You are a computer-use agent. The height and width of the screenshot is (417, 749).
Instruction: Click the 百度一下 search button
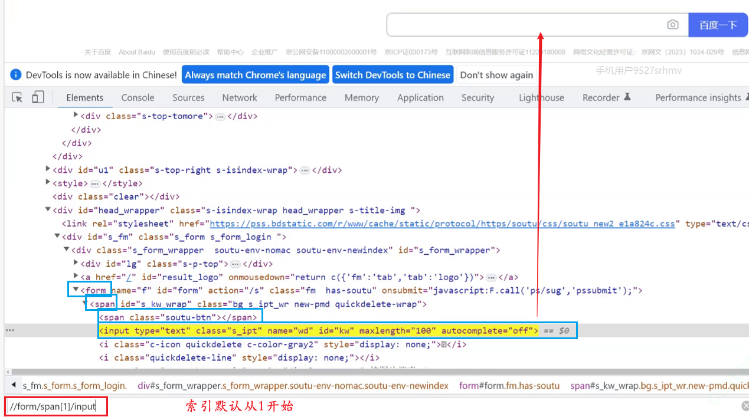coord(718,25)
